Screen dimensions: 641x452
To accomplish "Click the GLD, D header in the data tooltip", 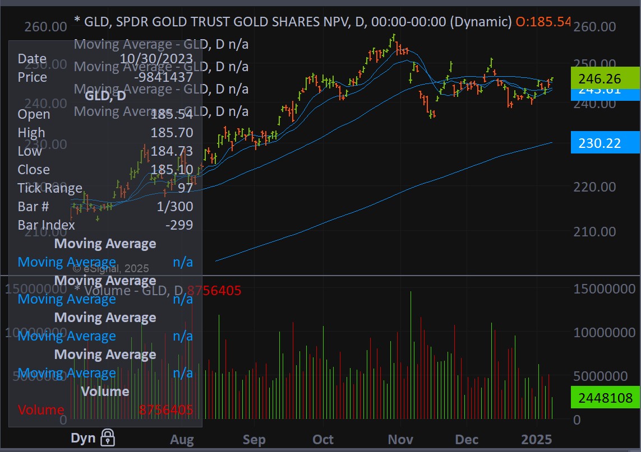I will 105,96.
